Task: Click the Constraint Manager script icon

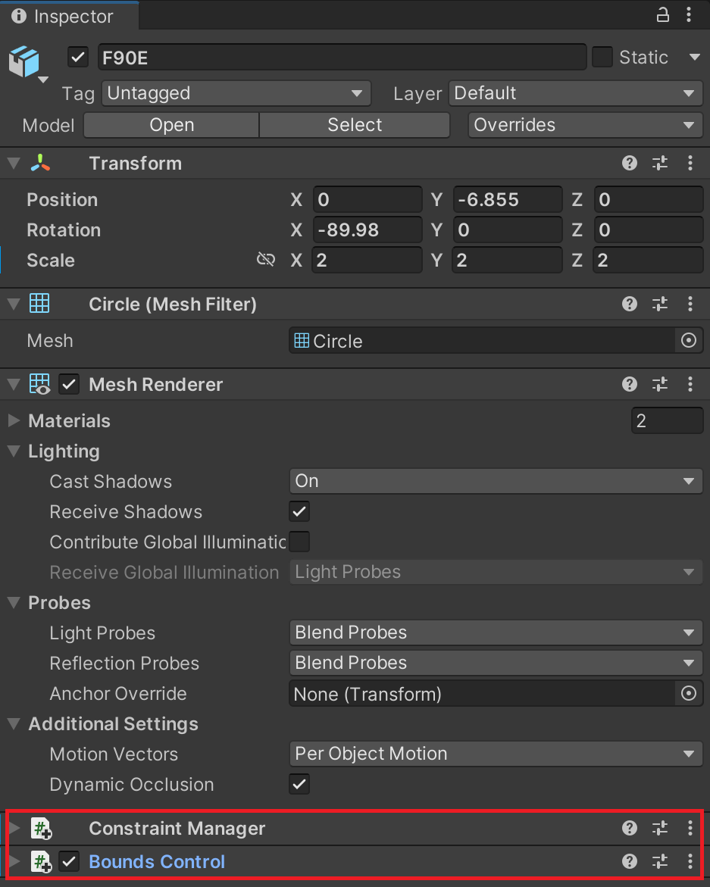Action: [x=42, y=828]
